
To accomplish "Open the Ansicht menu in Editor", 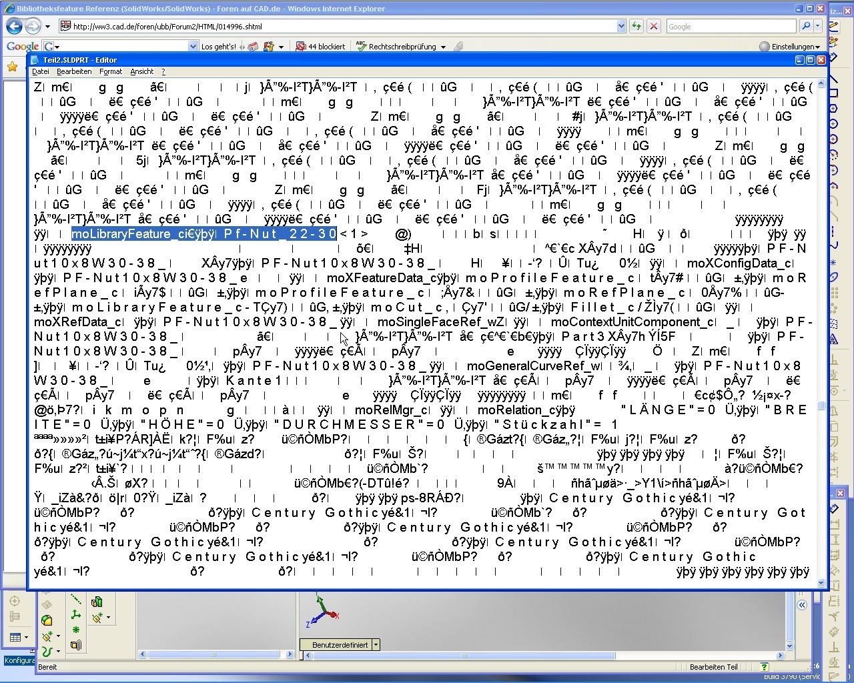I will pyautogui.click(x=141, y=71).
